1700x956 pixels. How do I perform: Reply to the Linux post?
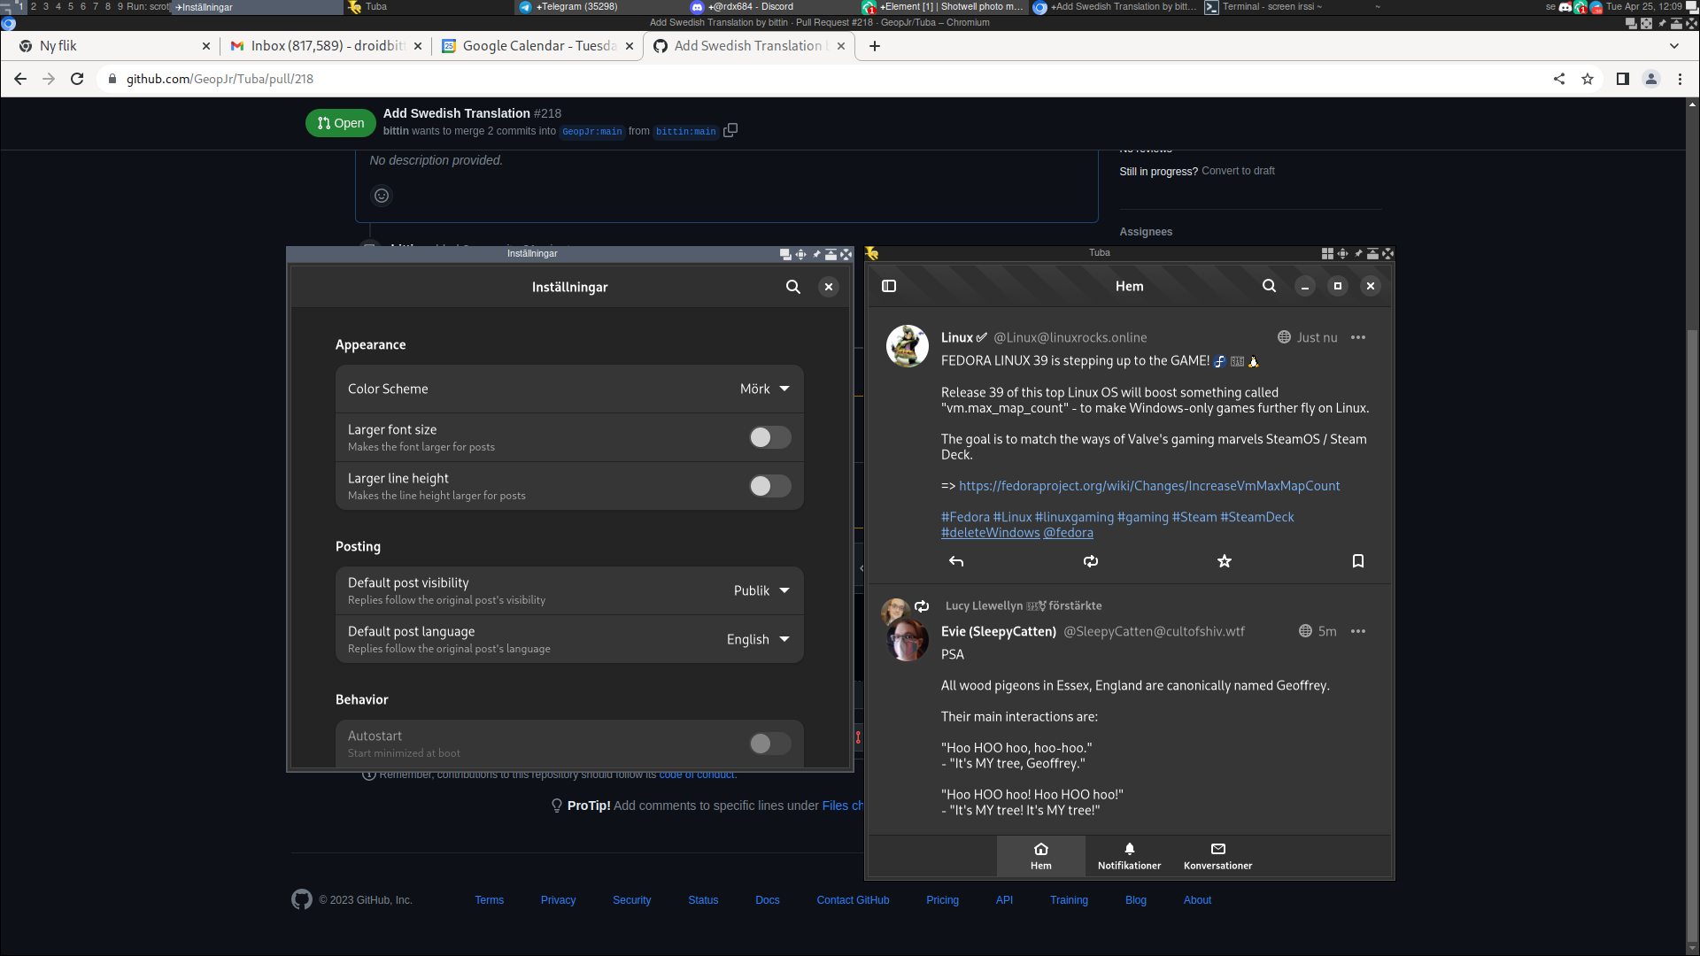(x=955, y=560)
